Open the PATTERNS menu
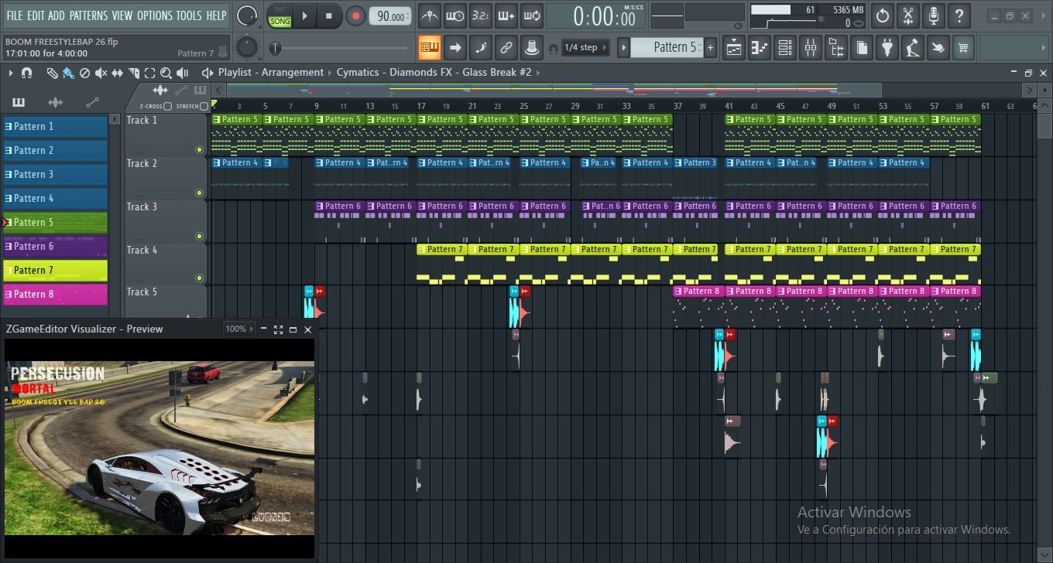1053x563 pixels. pyautogui.click(x=89, y=15)
